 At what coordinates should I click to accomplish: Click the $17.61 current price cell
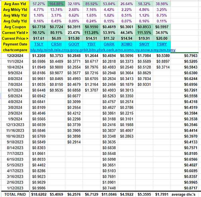(39, 38)
